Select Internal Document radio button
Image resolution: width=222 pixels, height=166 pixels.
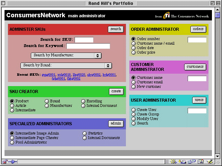[83, 106]
